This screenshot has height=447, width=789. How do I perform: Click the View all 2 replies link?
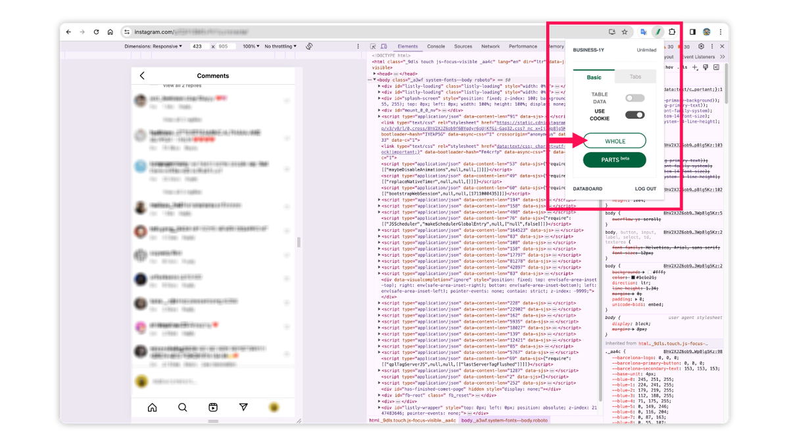(x=182, y=86)
